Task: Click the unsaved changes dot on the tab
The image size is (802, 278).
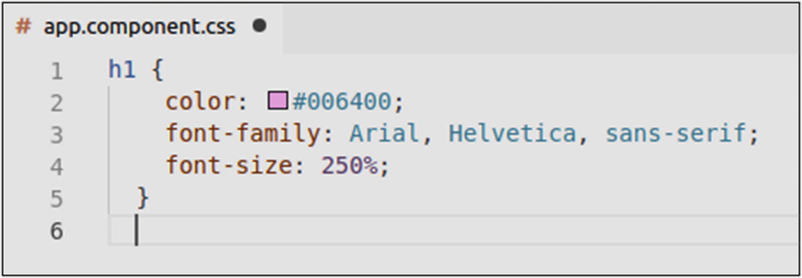Action: coord(259,26)
